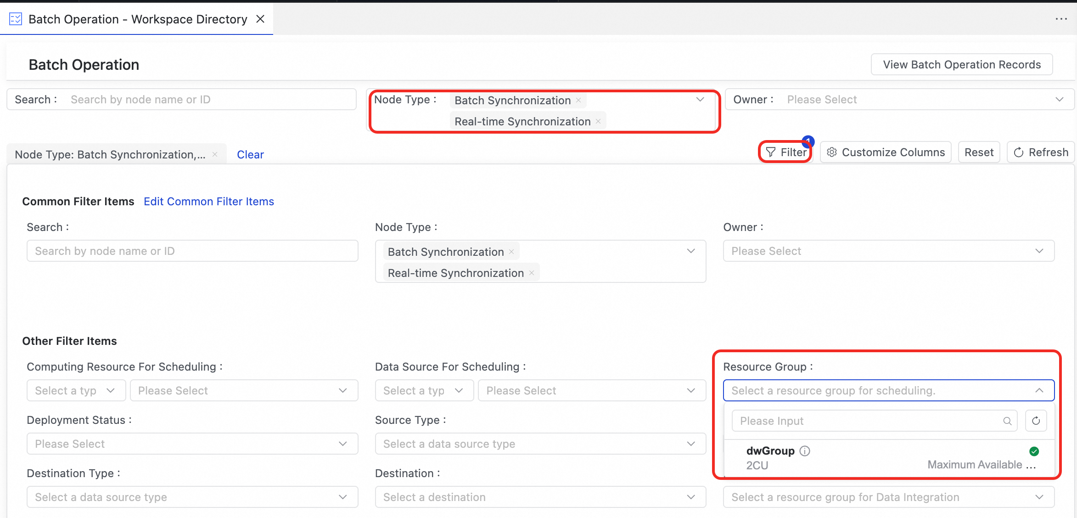Screen dimensions: 1077x518
Task: Focus the top Search by node name field
Action: (x=209, y=100)
